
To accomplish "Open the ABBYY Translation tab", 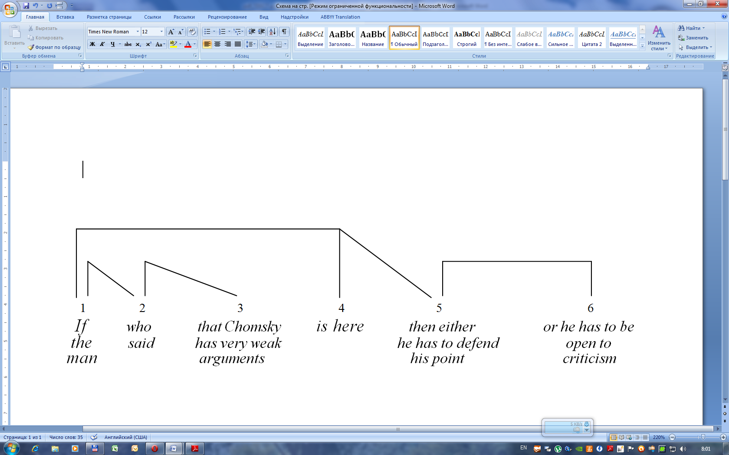I will [x=340, y=17].
